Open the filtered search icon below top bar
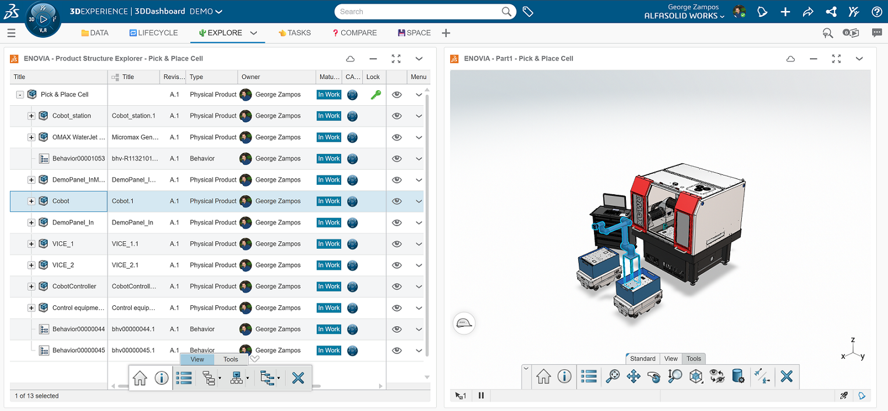 pos(827,33)
